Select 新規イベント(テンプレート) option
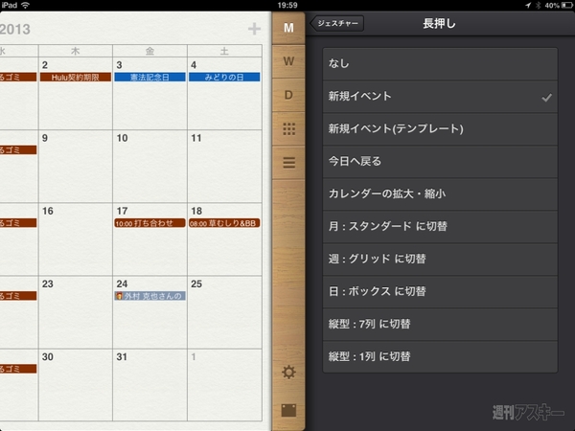Screen dimensions: 575x431 click(440, 129)
